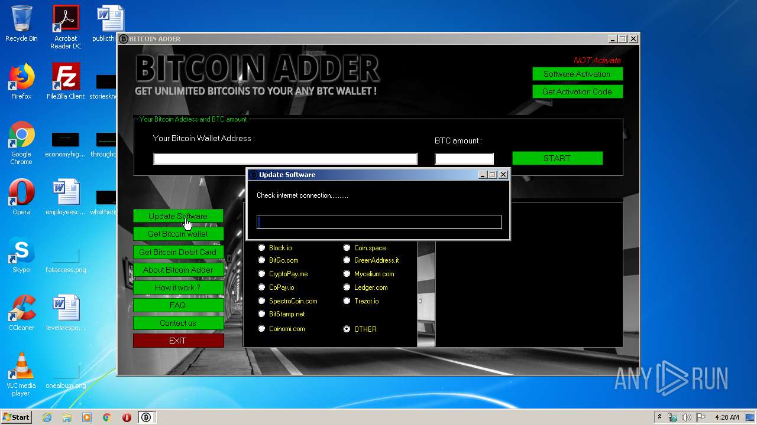
Task: Click the BTC amount field
Action: [464, 159]
